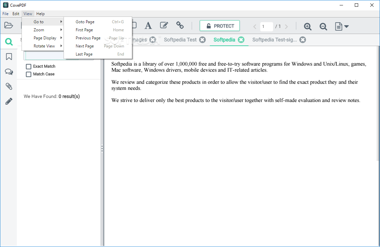Enable the Exact Match checkbox
Screen dimensions: 380x247
tap(29, 66)
